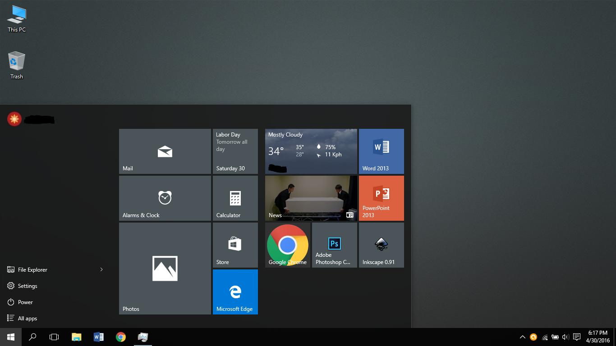Open the Mail tile
This screenshot has width=616, height=346.
[165, 151]
